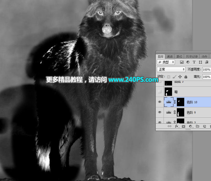
Task: Select the 暗 layer thumbnail
Action: click(x=168, y=92)
